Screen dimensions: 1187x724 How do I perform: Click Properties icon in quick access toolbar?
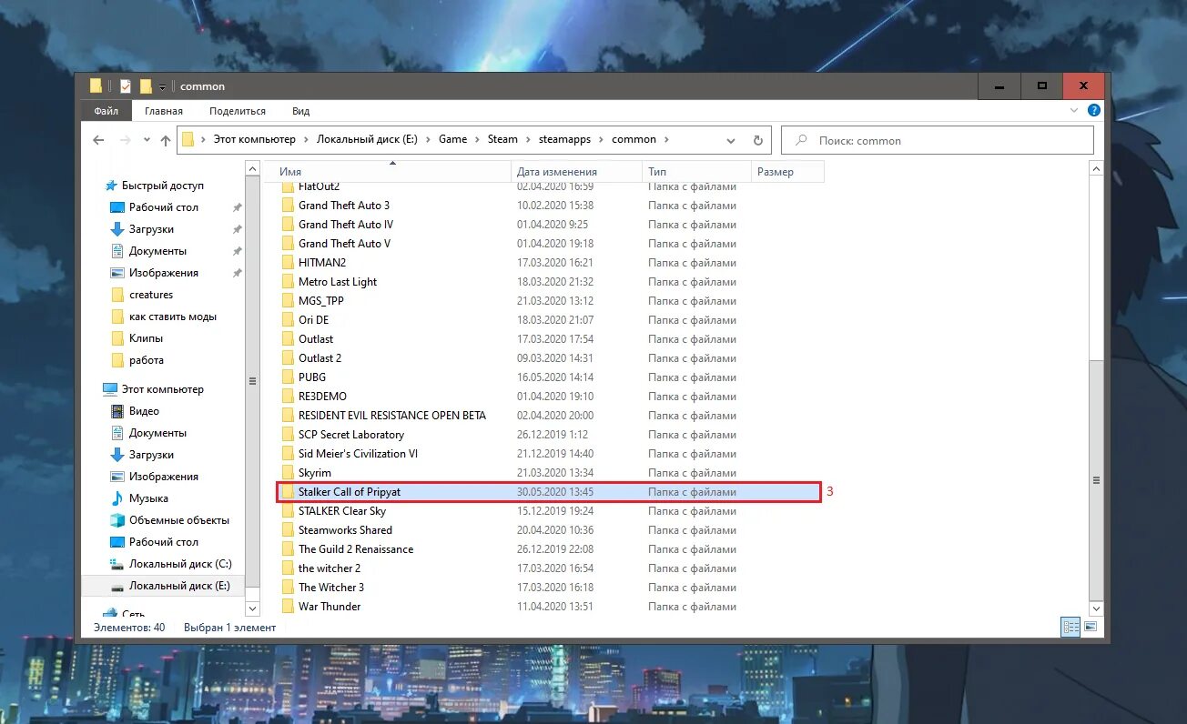coord(126,86)
